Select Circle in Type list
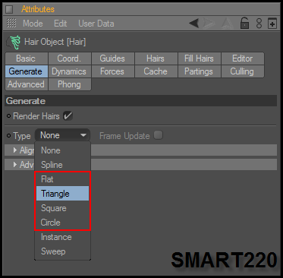 [62, 223]
